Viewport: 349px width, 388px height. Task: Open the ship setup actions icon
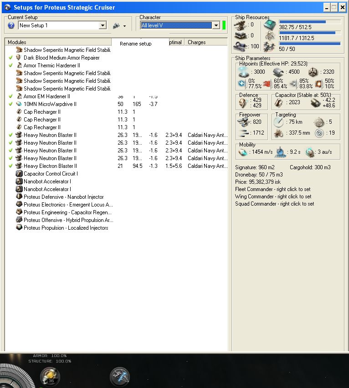pyautogui.click(x=116, y=25)
